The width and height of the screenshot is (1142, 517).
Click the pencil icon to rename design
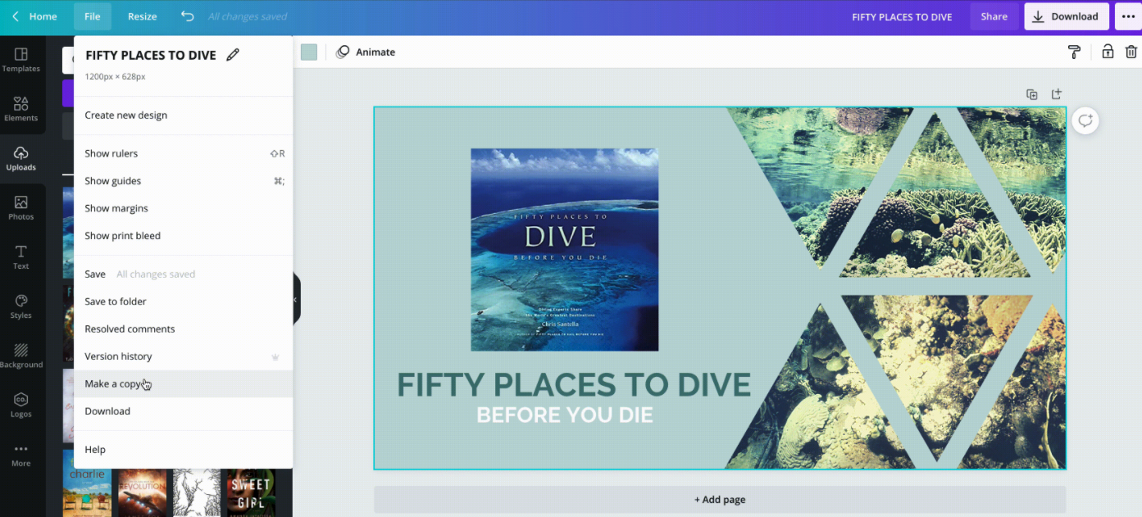pyautogui.click(x=233, y=55)
